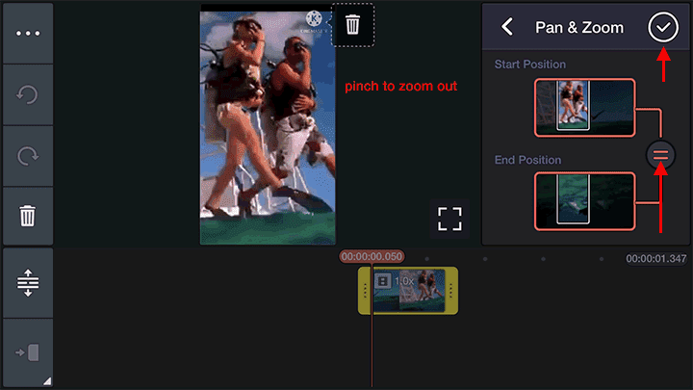Open the three-dot more options menu
The width and height of the screenshot is (693, 390).
point(28,33)
